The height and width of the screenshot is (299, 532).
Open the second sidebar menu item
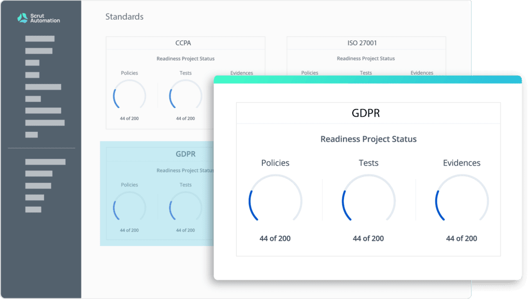[38, 51]
